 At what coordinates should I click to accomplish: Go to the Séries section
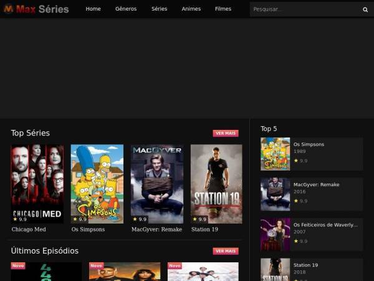click(x=160, y=9)
